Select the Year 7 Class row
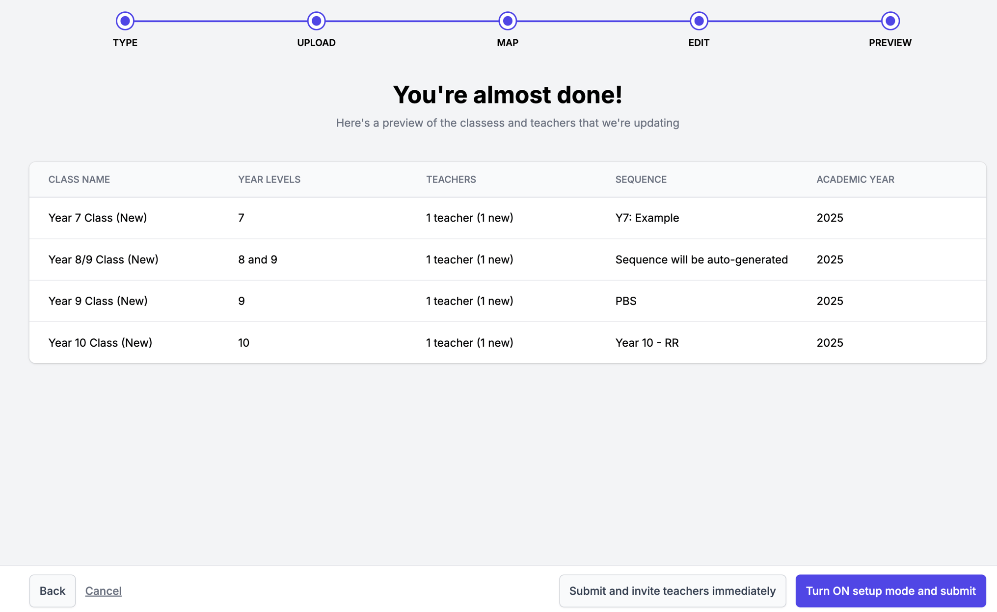This screenshot has width=997, height=612. click(97, 218)
